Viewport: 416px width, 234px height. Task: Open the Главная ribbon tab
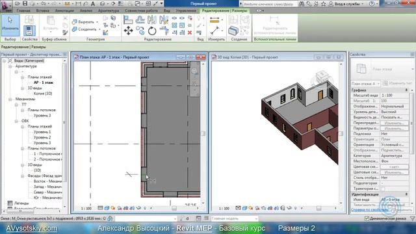(23, 10)
